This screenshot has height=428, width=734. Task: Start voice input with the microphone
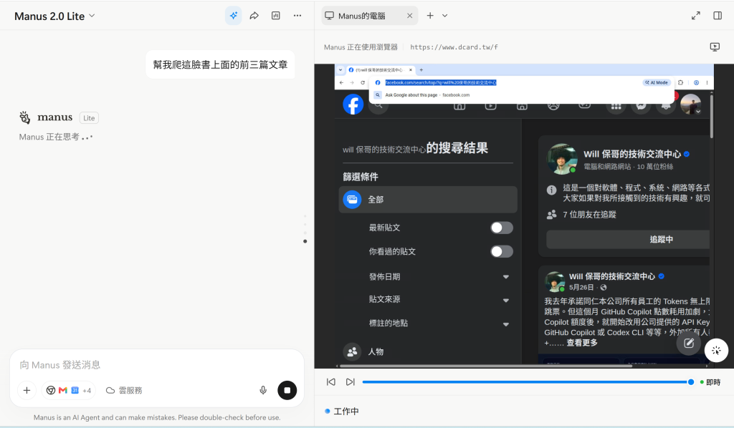pos(263,390)
